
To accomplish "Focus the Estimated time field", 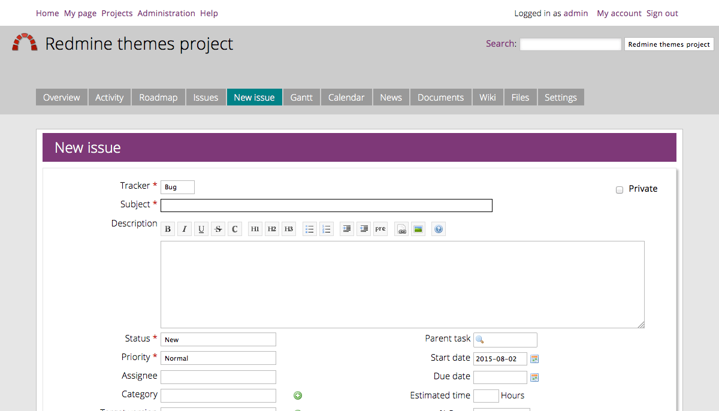I will point(486,396).
